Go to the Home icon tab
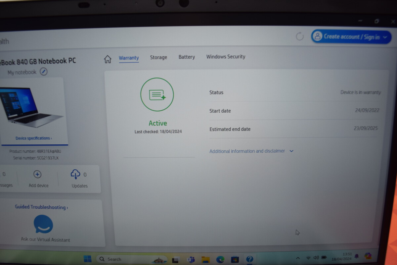Viewport: 397px width, 265px height. [x=108, y=59]
